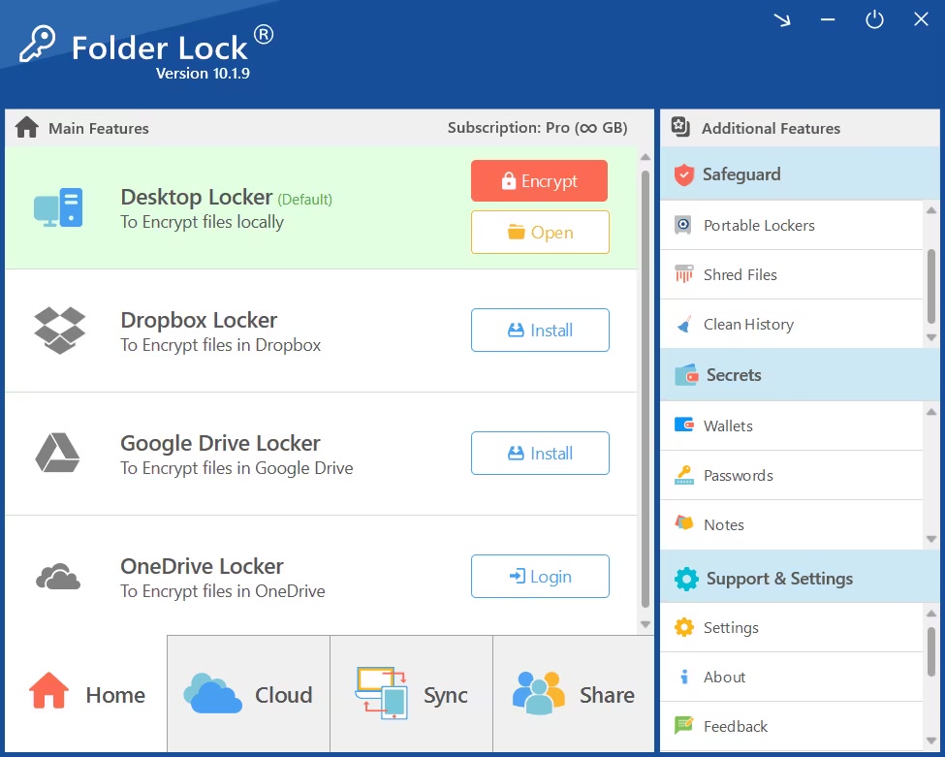The height and width of the screenshot is (757, 945).
Task: Open Wallets under Secrets
Action: coord(727,426)
